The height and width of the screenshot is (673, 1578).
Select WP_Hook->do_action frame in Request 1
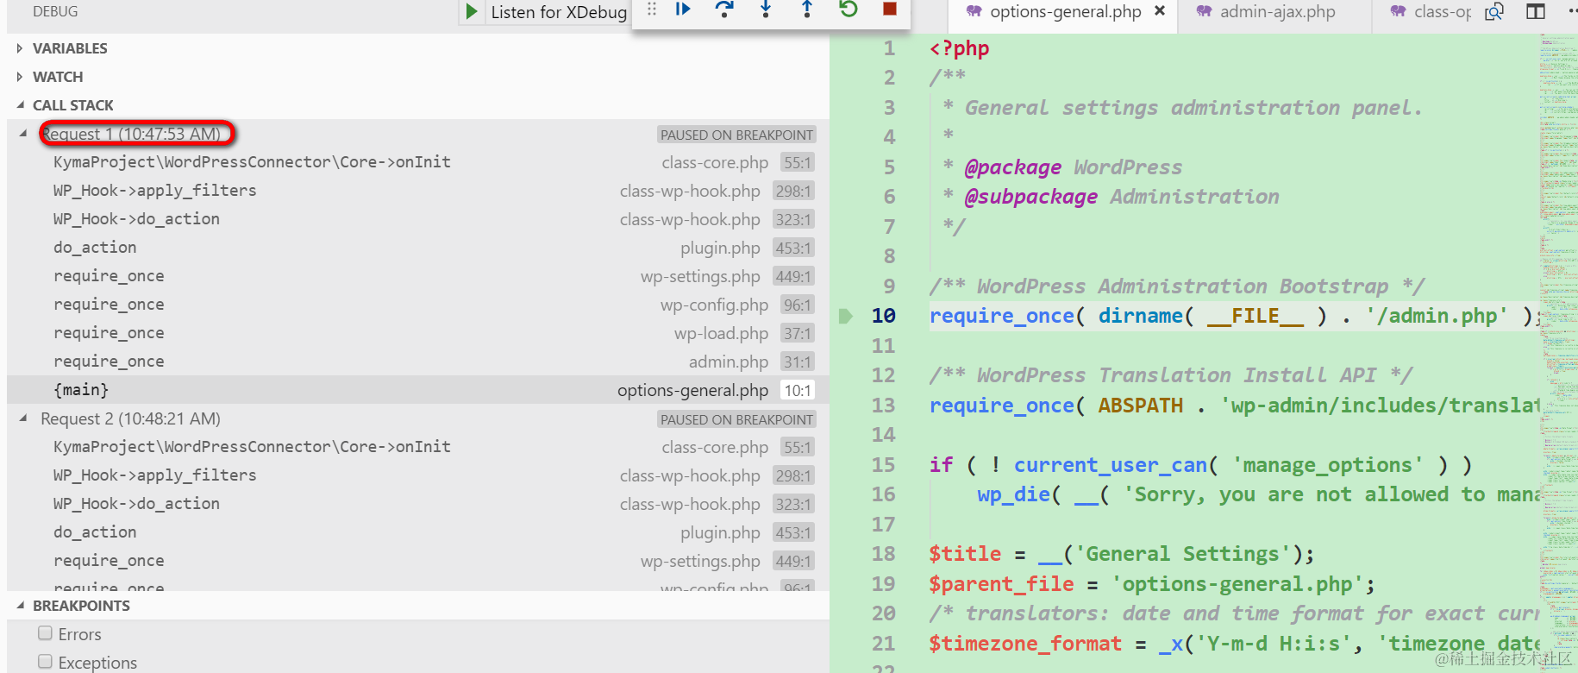417,219
